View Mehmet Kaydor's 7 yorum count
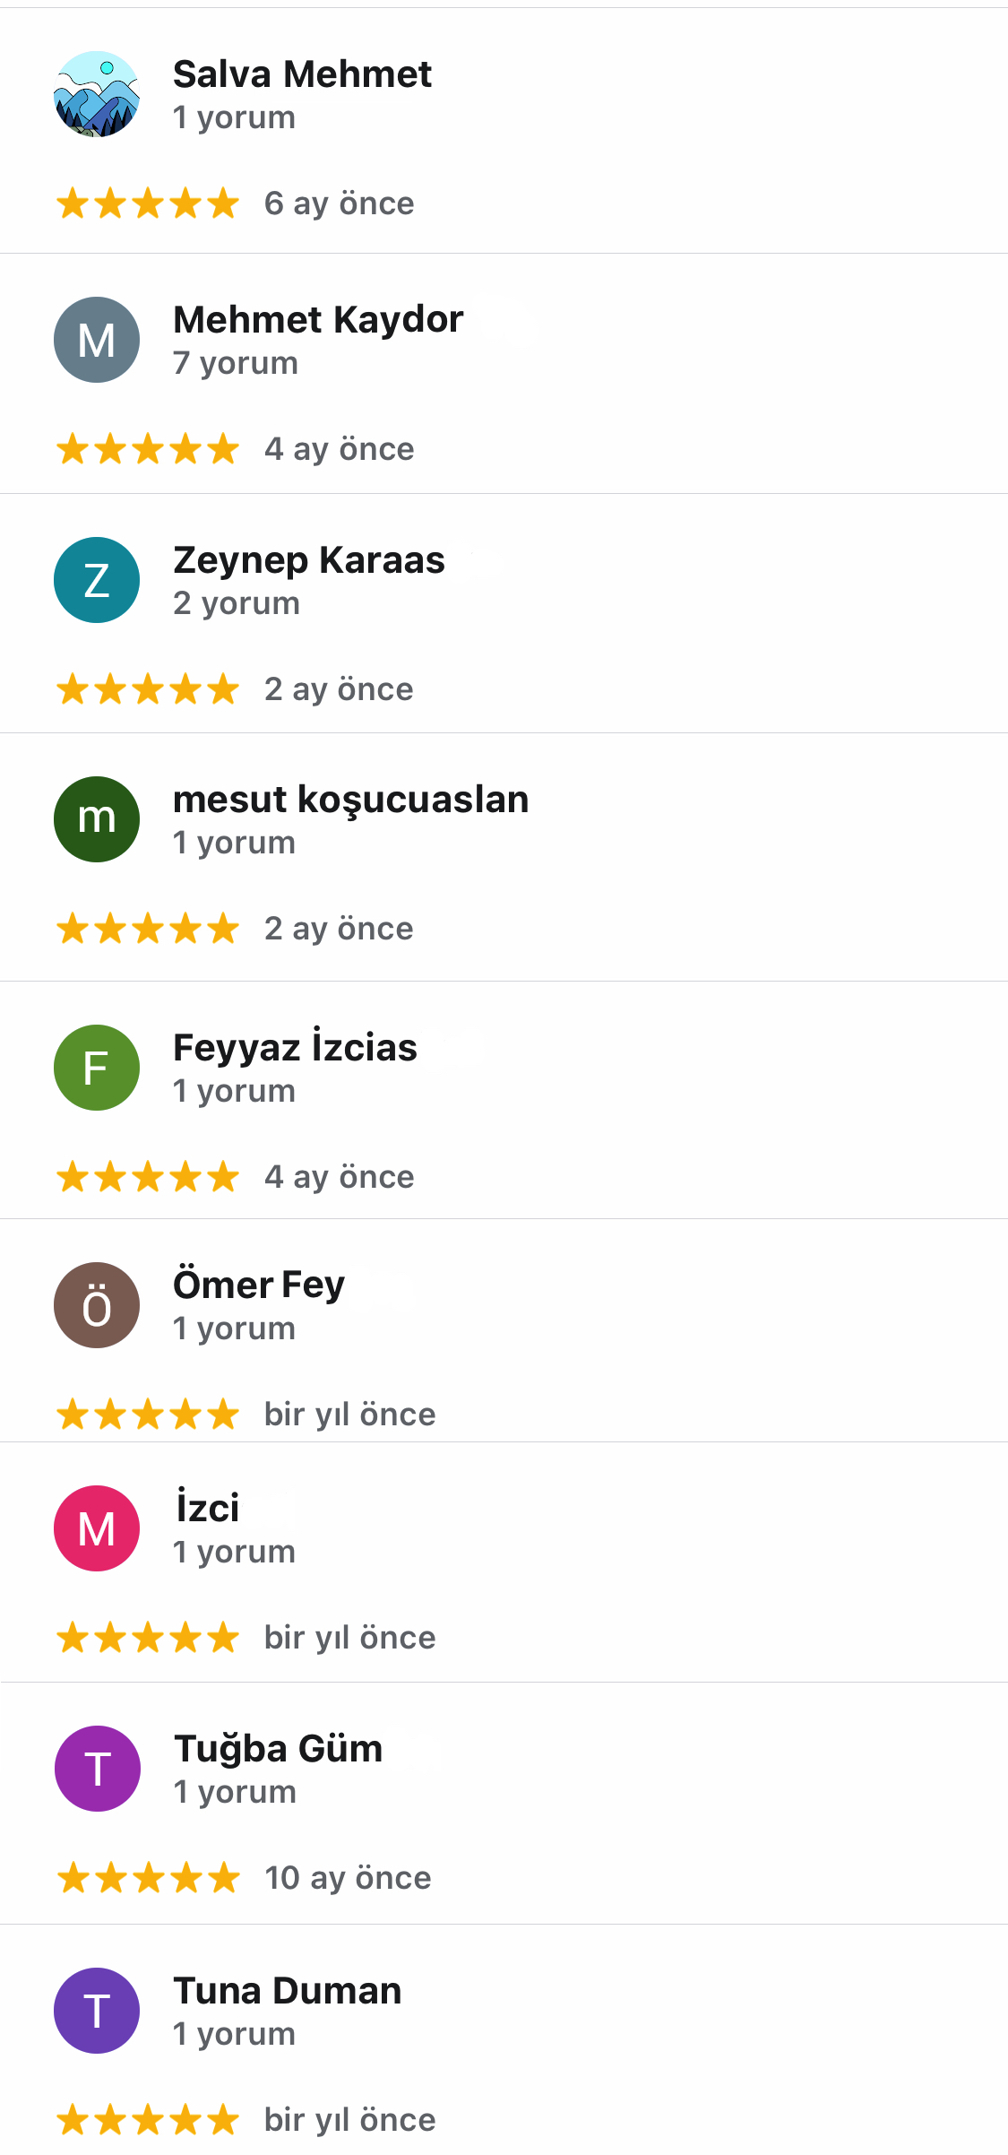1008x2155 pixels. [x=236, y=363]
